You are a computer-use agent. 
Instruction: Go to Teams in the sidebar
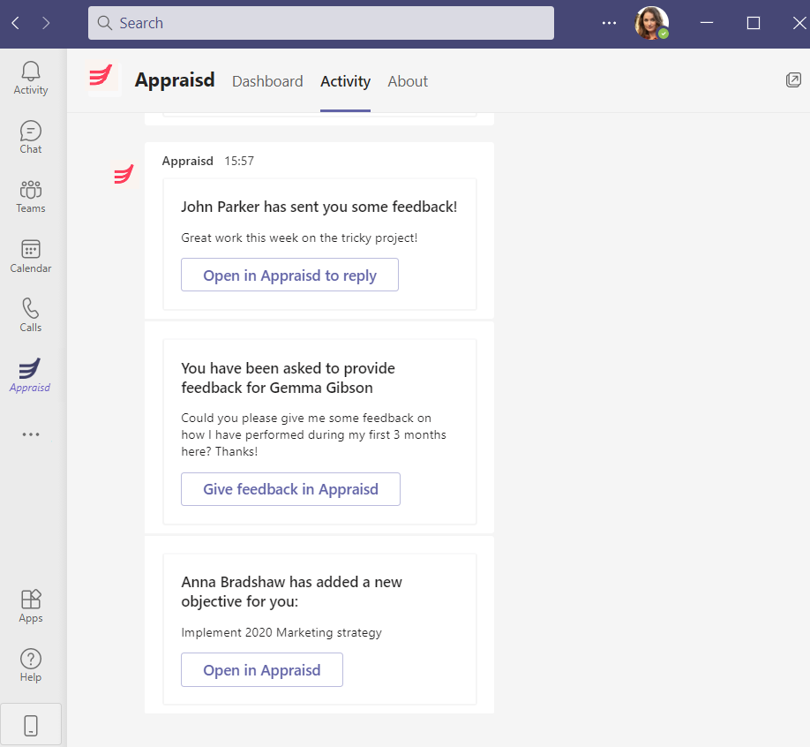[x=31, y=197]
